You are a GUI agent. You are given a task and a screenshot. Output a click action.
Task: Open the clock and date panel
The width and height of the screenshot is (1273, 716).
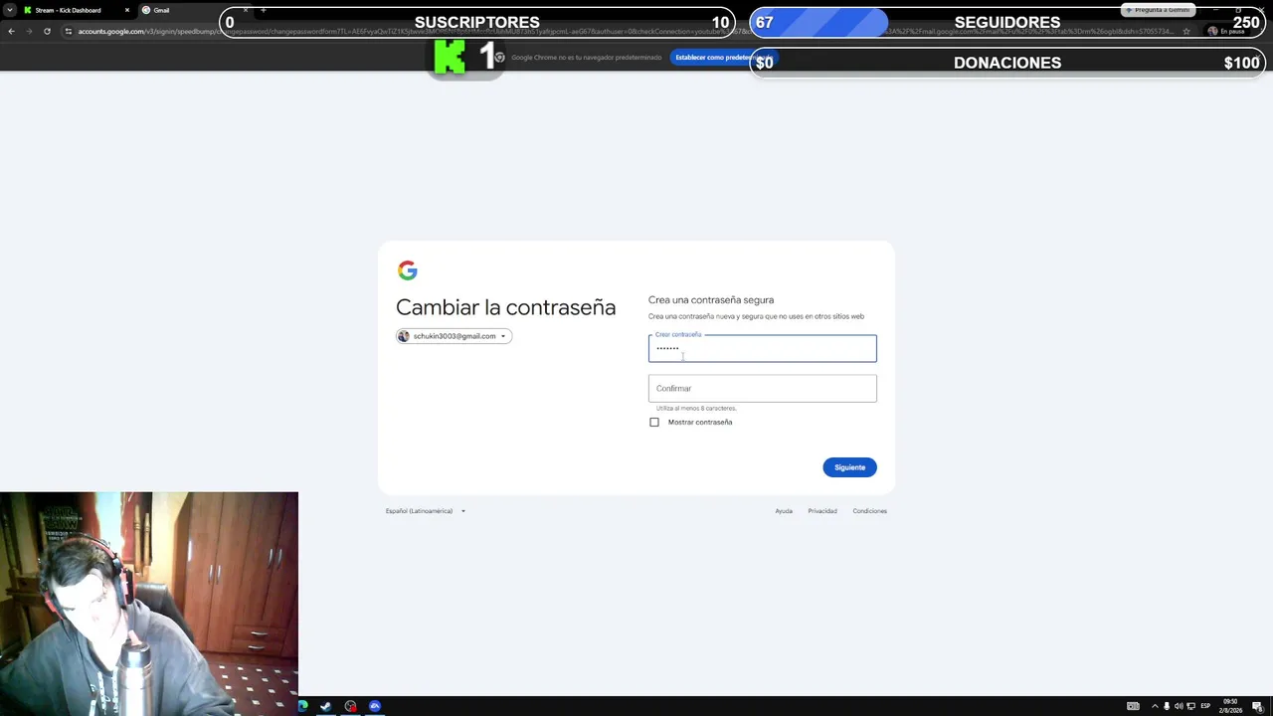coord(1231,706)
